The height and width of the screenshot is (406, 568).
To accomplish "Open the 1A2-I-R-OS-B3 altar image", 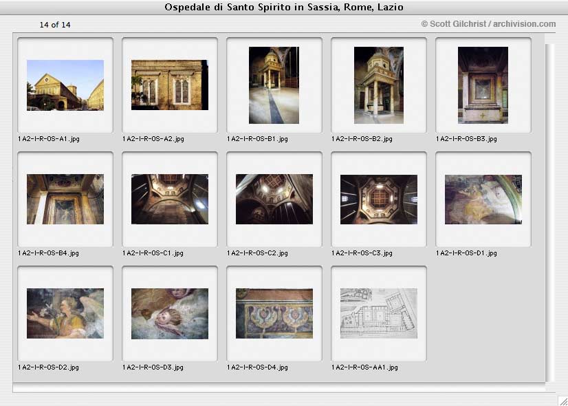I will (x=483, y=85).
